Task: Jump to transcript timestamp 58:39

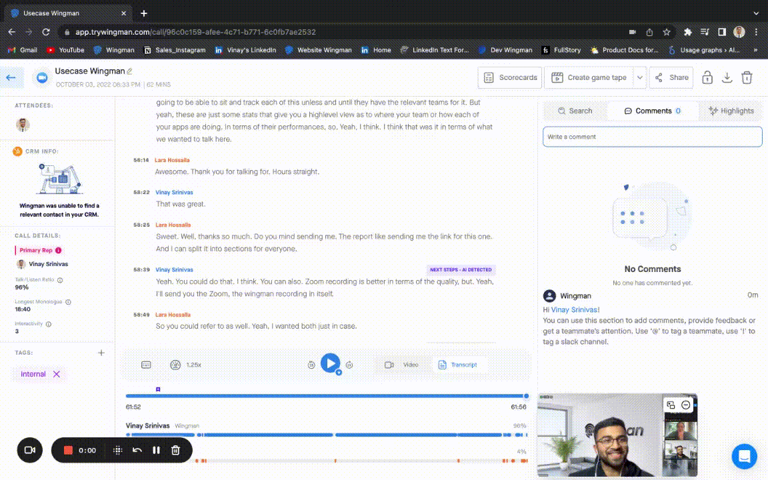Action: 141,270
